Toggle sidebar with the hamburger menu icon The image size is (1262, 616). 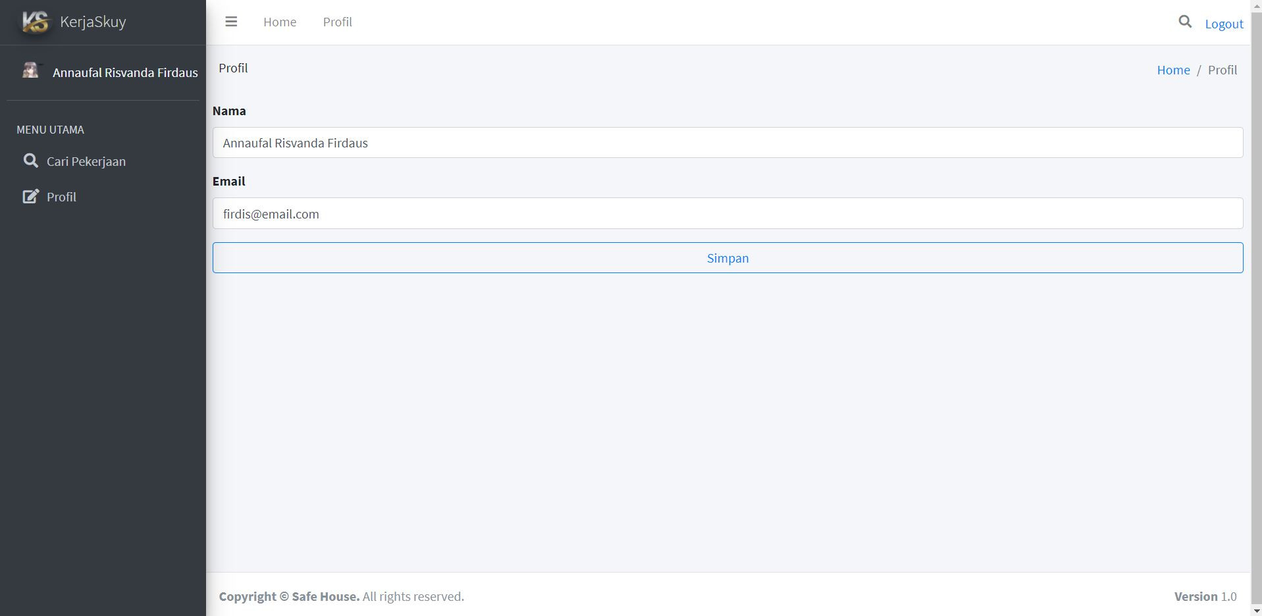231,22
